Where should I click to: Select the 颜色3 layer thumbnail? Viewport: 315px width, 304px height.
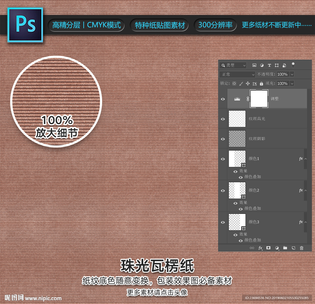(237, 222)
